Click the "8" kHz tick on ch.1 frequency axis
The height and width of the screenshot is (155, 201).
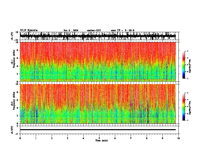(x=18, y=50)
